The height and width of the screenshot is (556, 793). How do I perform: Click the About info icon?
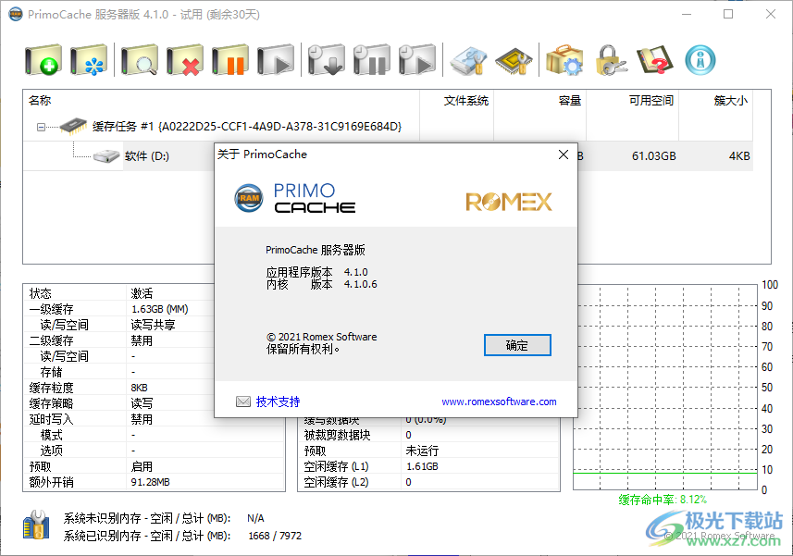(700, 60)
